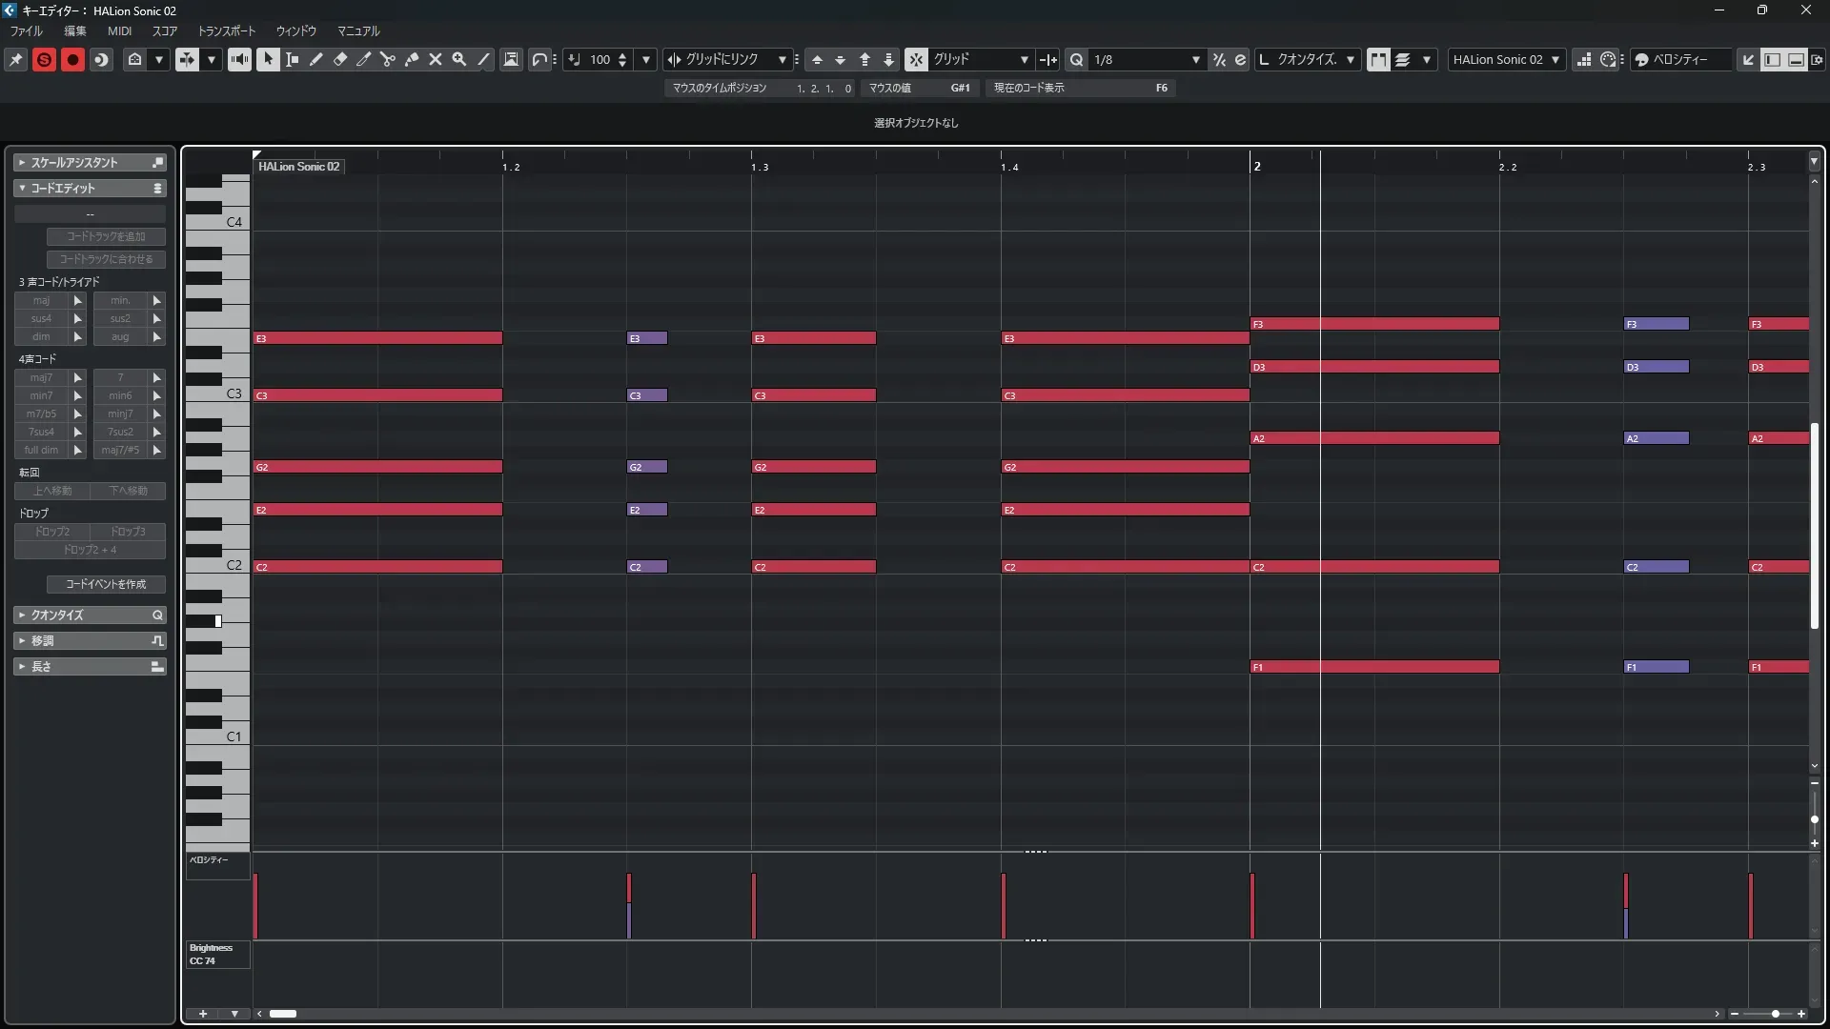Select the Split scissors tool
This screenshot has width=1830, height=1029.
coord(388,59)
